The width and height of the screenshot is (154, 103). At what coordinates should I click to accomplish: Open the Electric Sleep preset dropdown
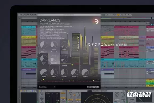coord(47,87)
